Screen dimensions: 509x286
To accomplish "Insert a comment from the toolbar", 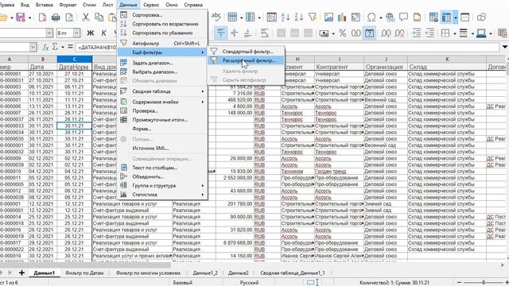I will [403, 17].
